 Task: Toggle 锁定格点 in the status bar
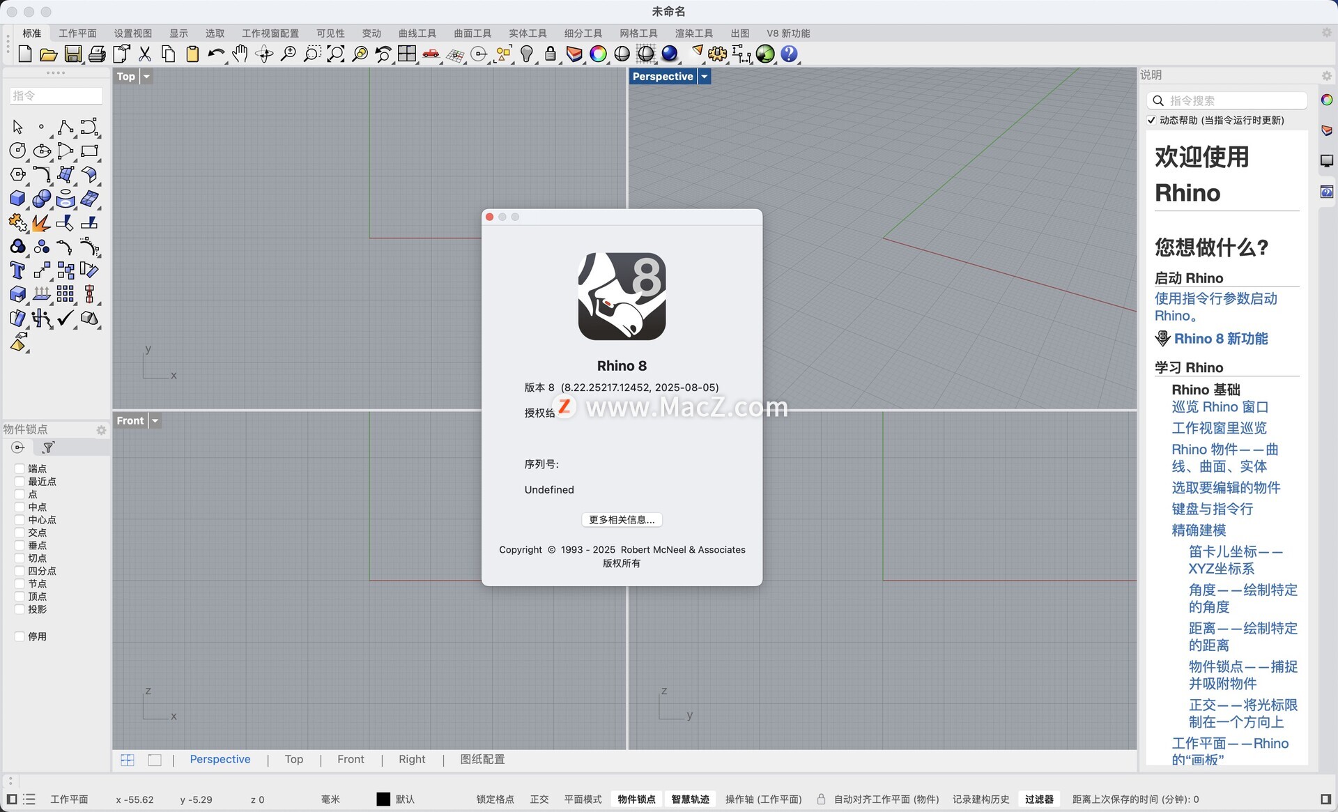click(495, 799)
